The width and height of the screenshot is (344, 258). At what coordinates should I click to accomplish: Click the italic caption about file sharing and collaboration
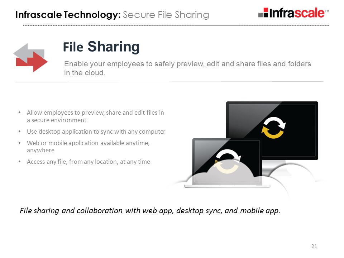click(x=150, y=211)
